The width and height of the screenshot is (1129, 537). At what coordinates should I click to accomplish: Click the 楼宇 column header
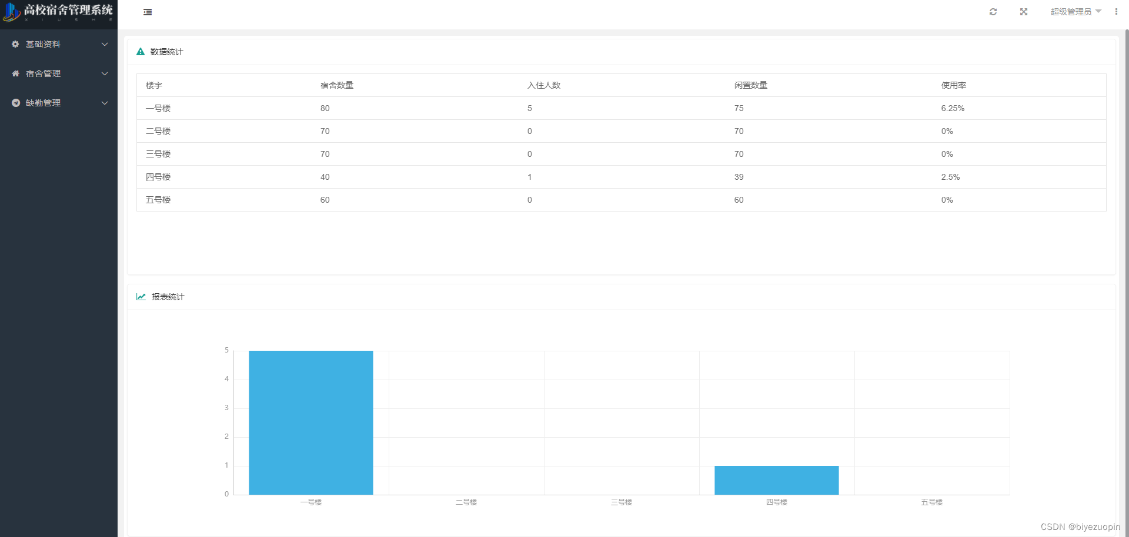pos(154,85)
